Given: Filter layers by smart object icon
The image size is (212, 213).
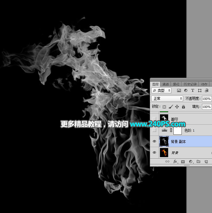Looking at the screenshot, I should click(207, 90).
